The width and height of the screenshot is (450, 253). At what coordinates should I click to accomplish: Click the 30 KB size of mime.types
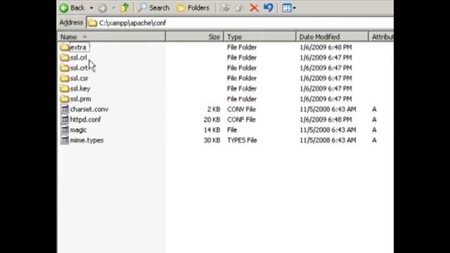point(212,141)
